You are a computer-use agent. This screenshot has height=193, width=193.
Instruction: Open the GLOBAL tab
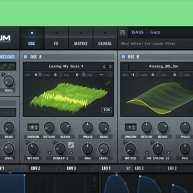[x=105, y=38]
